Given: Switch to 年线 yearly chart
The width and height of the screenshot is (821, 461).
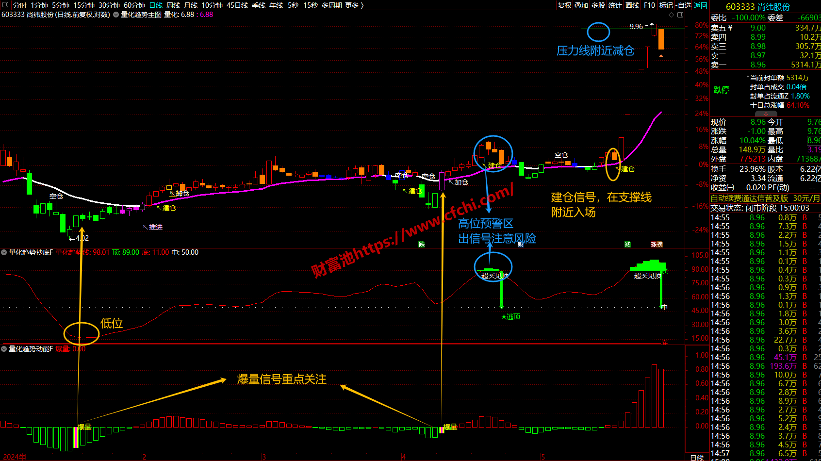Looking at the screenshot, I should 276,5.
